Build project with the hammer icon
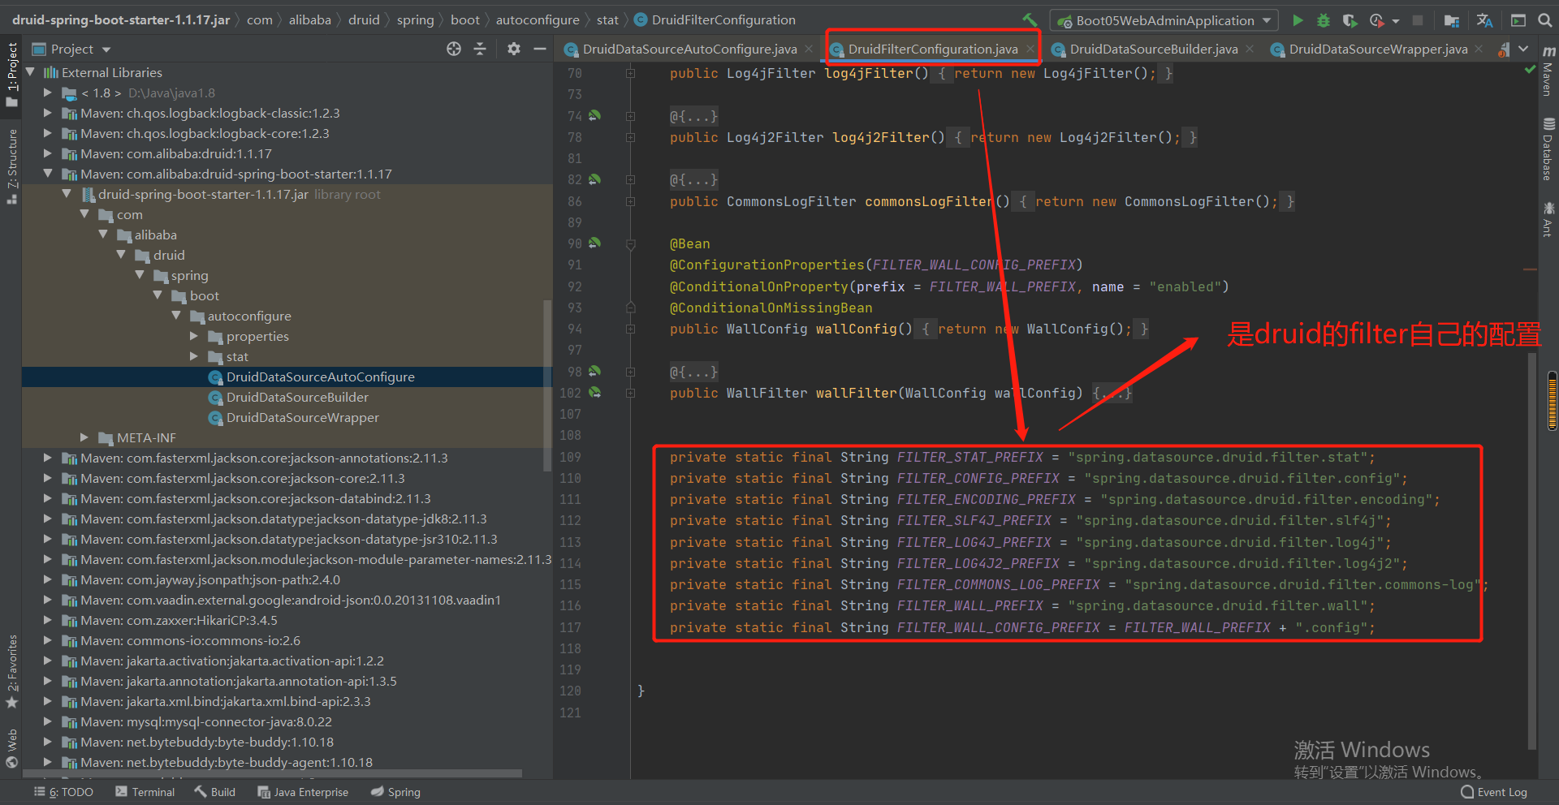Screen dimensions: 1559x805 coord(1030,20)
